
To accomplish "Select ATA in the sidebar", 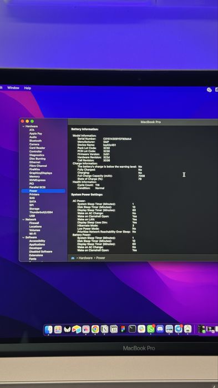I will 32,130.
